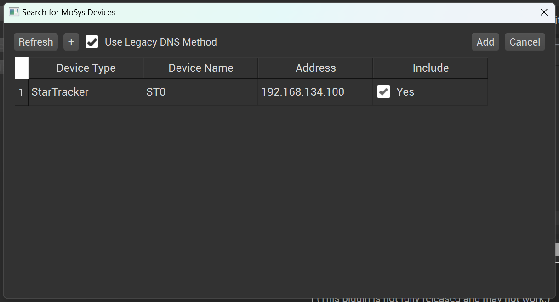The width and height of the screenshot is (559, 302).
Task: Toggle the Use Legacy DNS Method checkbox
Action: 92,42
